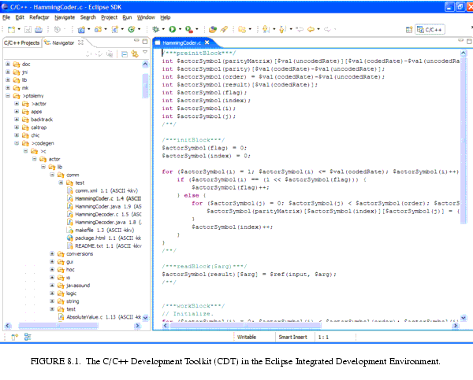Click the Save icon in toolbar
The width and height of the screenshot is (473, 380).
click(27, 29)
